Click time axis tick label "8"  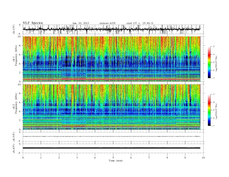tap(167, 158)
